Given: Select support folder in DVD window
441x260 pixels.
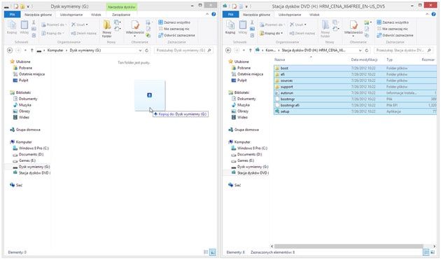Looking at the screenshot, I should click(x=355, y=87).
